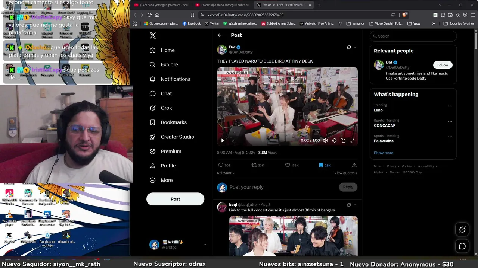Open Notifications in the sidebar
The width and height of the screenshot is (478, 268).
(170, 79)
